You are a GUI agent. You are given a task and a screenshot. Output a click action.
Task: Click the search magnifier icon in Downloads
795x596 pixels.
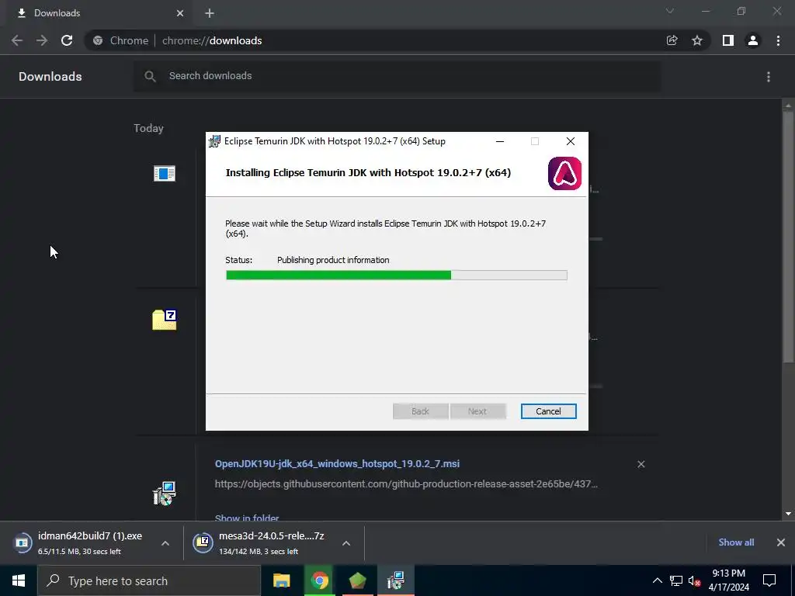click(150, 77)
